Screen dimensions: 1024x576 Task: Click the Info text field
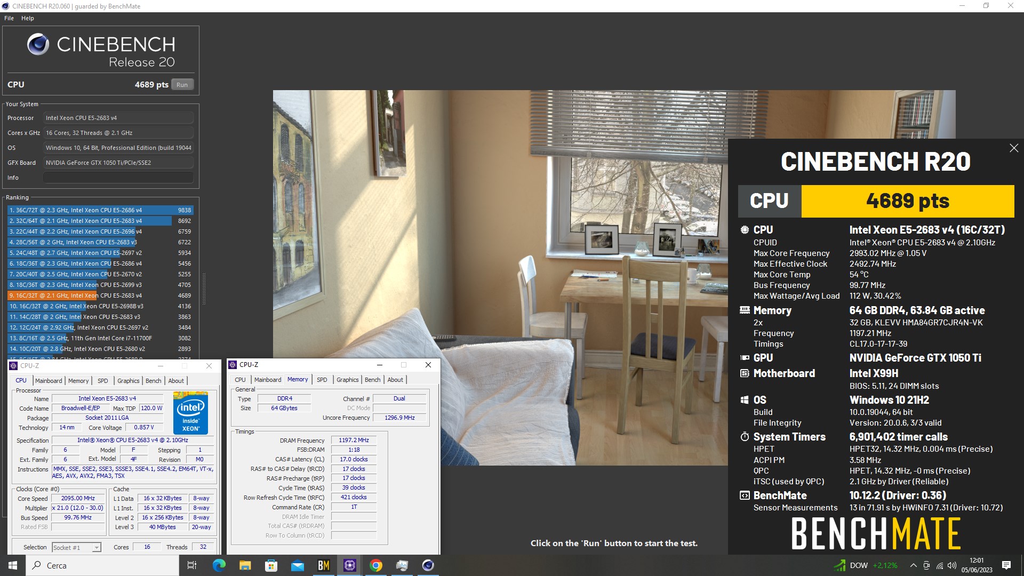[x=118, y=178]
